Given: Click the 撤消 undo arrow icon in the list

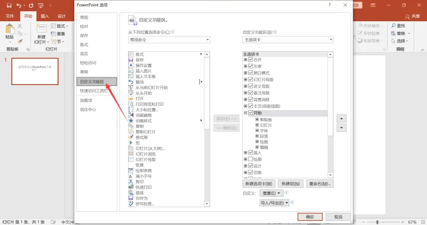Looking at the screenshot, I should (x=131, y=82).
